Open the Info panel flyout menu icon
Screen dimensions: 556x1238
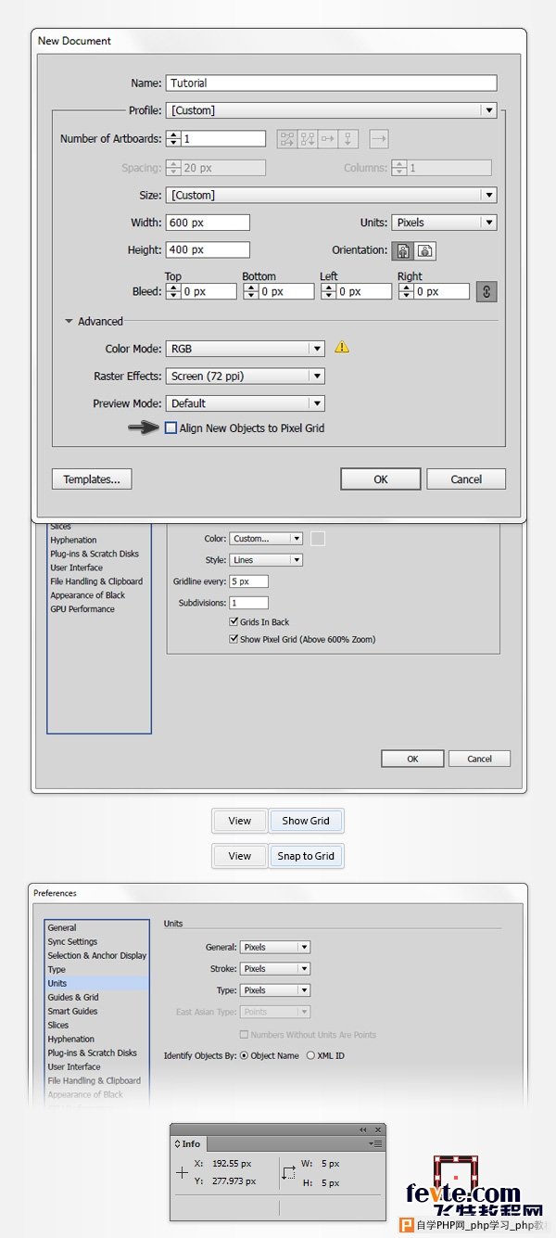(x=375, y=1143)
